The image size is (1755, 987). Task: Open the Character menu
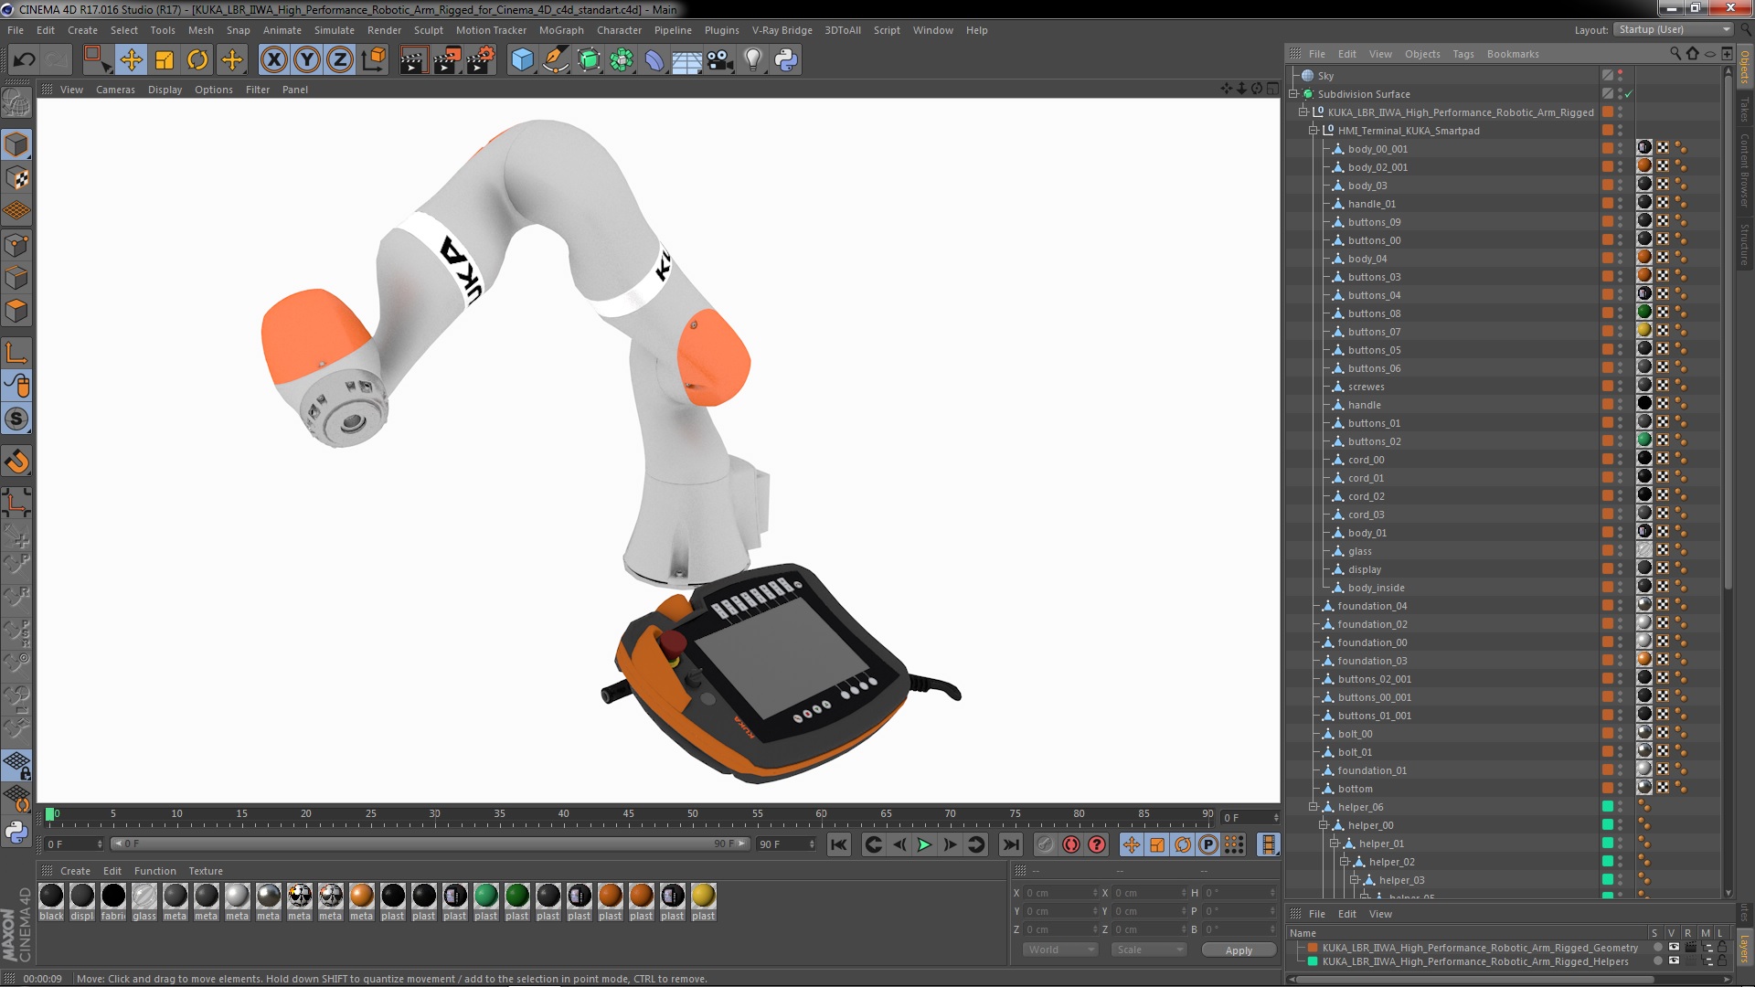619,30
